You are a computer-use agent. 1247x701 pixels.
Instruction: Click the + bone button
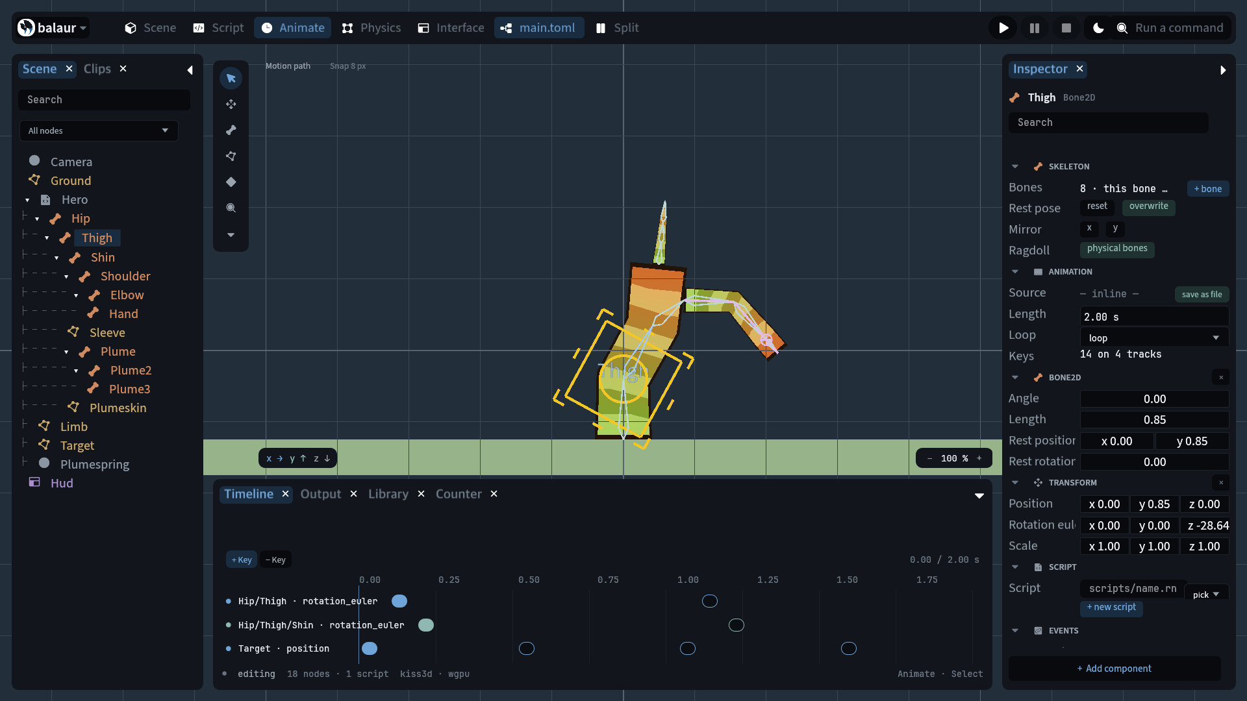1207,189
